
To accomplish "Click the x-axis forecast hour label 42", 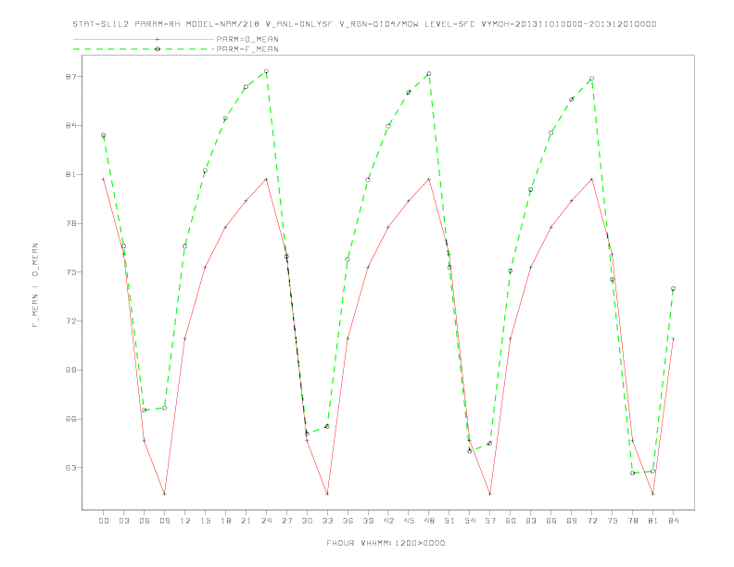I will pyautogui.click(x=388, y=521).
